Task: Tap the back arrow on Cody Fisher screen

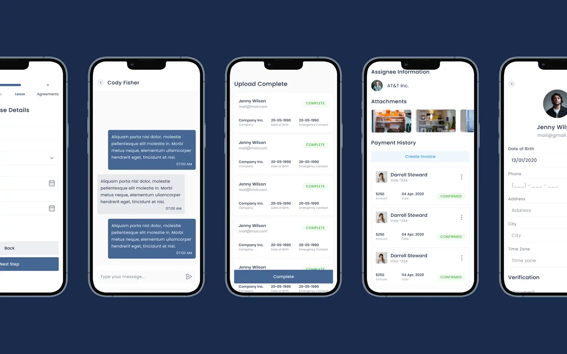Action: [101, 82]
